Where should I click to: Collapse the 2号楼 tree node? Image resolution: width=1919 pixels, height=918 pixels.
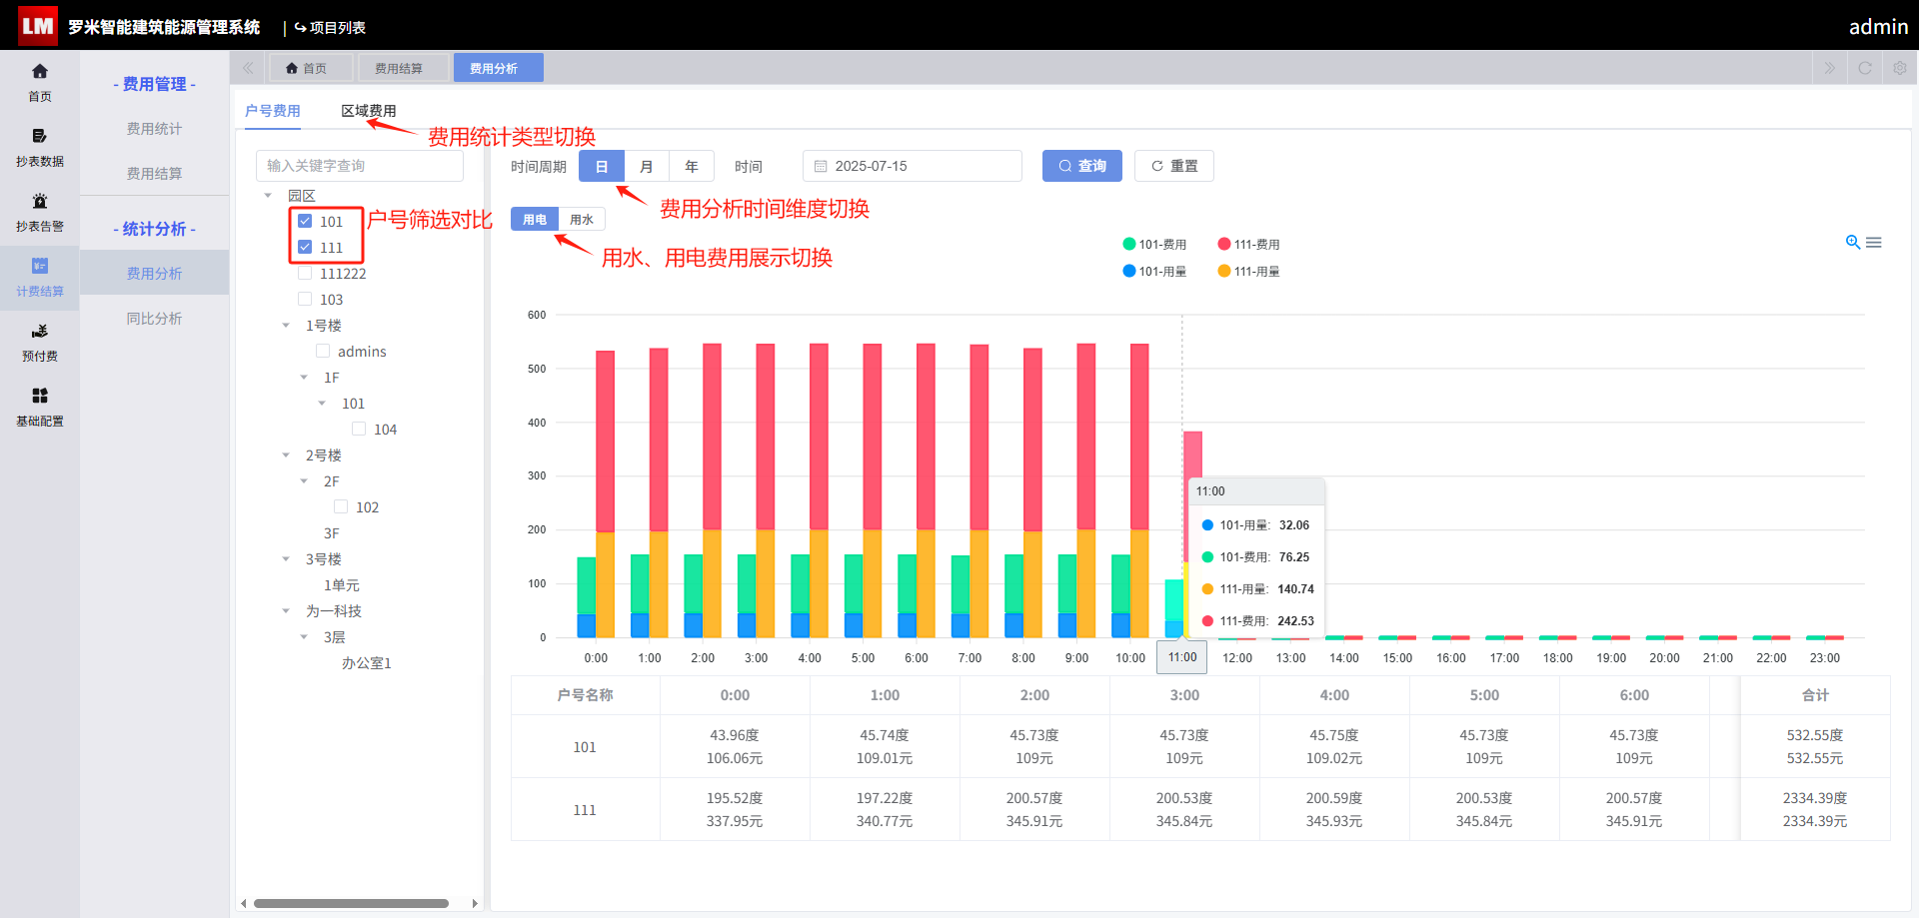click(286, 455)
